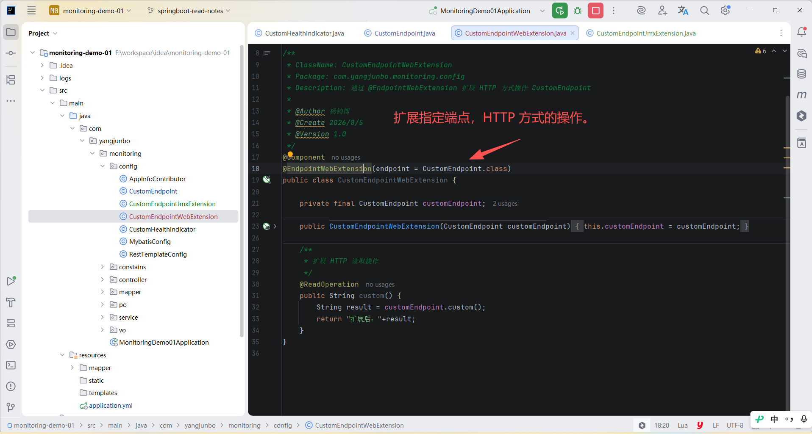Image resolution: width=812 pixels, height=434 pixels.
Task: Open the Terminal tool window
Action: pyautogui.click(x=11, y=365)
